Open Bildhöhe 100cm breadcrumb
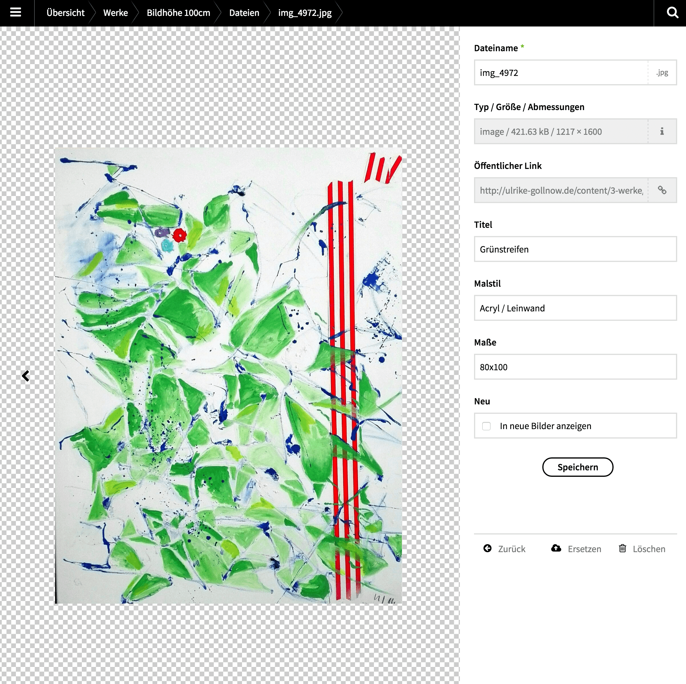Screen dimensions: 686x684 pyautogui.click(x=178, y=13)
